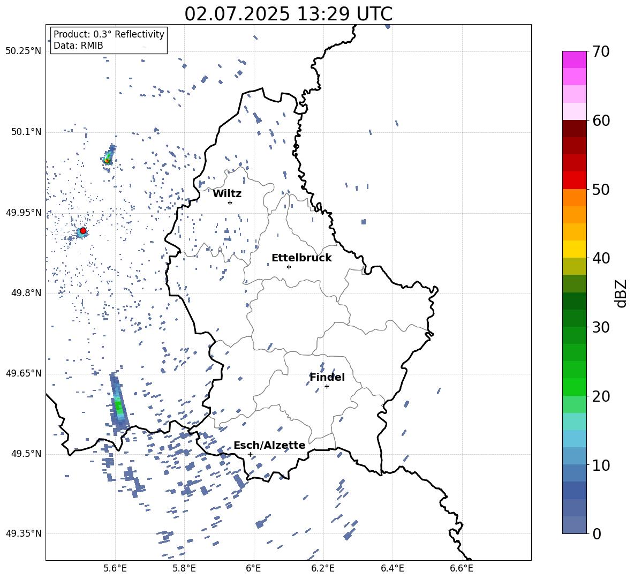
Task: Pick the yellow 40 dBZ colorbar swatch
Action: click(574, 249)
